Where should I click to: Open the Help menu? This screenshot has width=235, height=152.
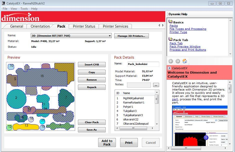click(34, 9)
